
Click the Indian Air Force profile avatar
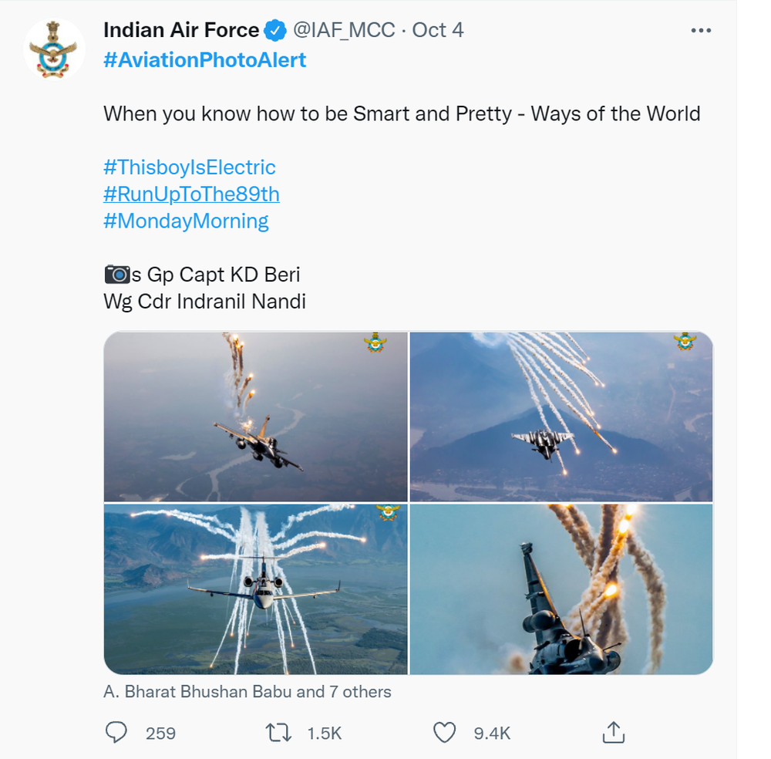[54, 49]
